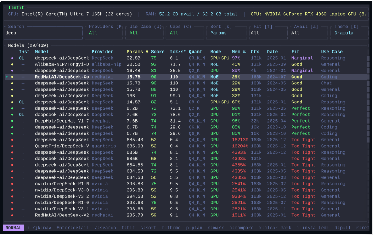Click the Score column header

click(x=158, y=52)
